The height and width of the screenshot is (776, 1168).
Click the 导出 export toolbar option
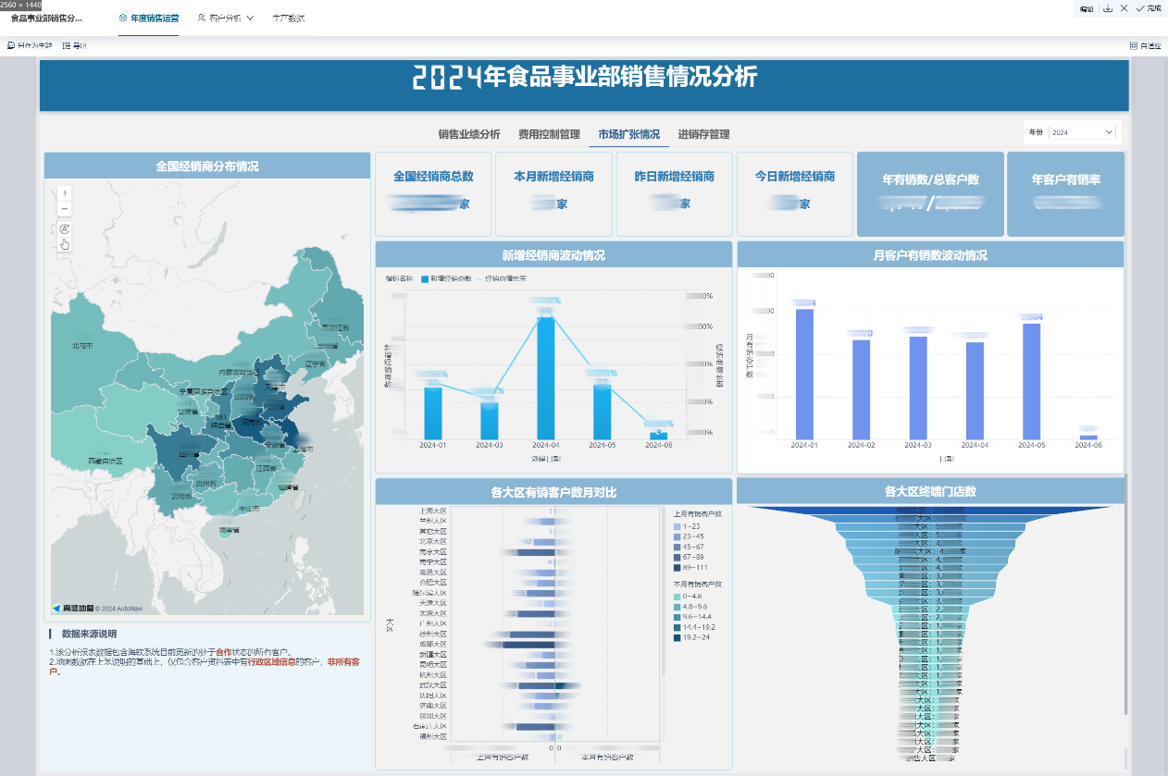point(75,45)
